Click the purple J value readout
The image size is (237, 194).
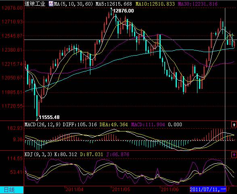(x=118, y=154)
